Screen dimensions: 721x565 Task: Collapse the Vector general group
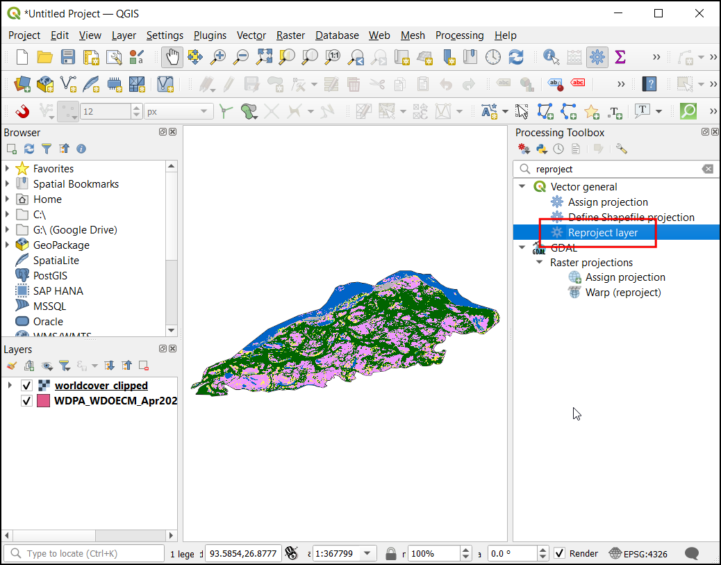(522, 187)
